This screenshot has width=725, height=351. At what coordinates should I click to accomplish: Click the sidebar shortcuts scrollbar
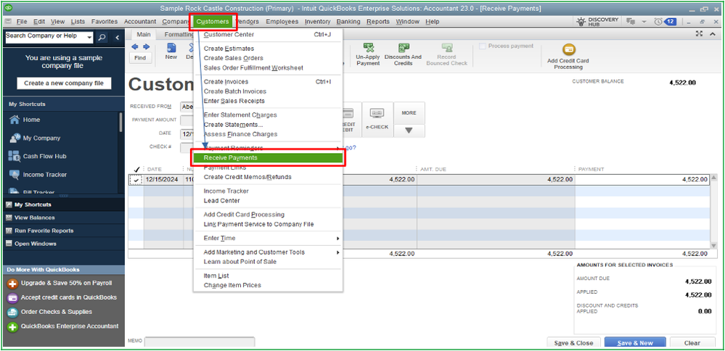[120, 123]
